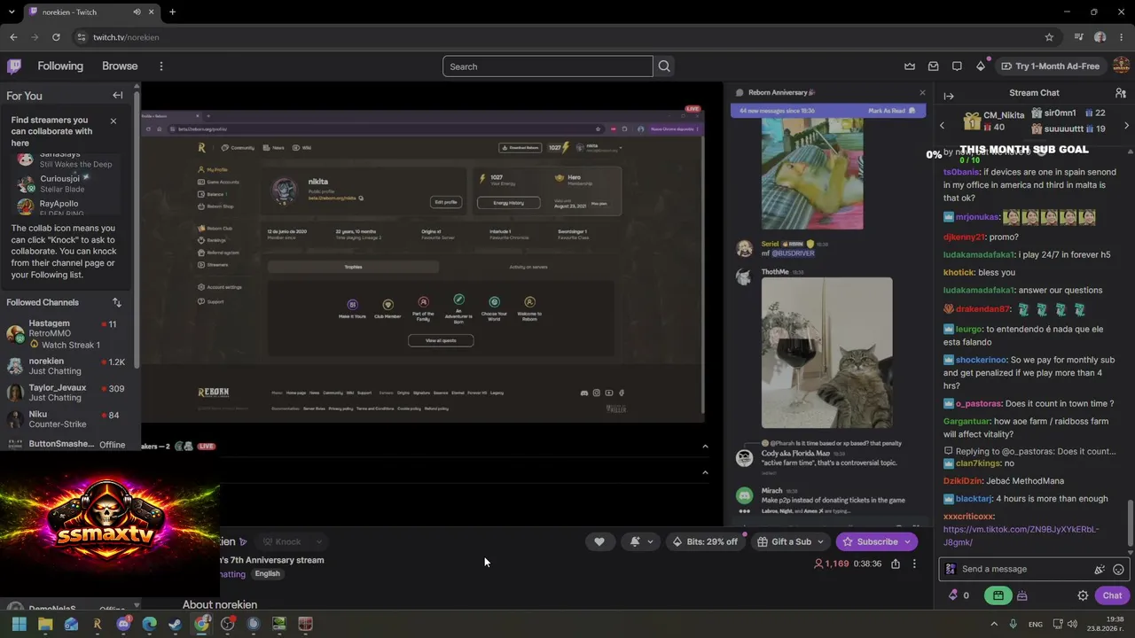Expand Gift a Sub options arrow

(x=820, y=541)
